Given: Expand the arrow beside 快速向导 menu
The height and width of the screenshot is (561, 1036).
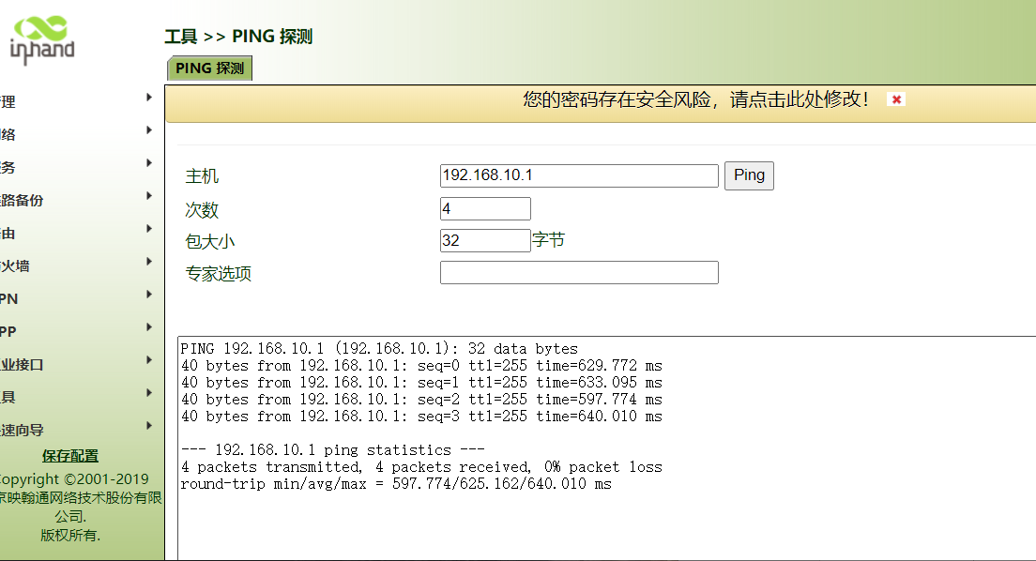Looking at the screenshot, I should click(149, 425).
